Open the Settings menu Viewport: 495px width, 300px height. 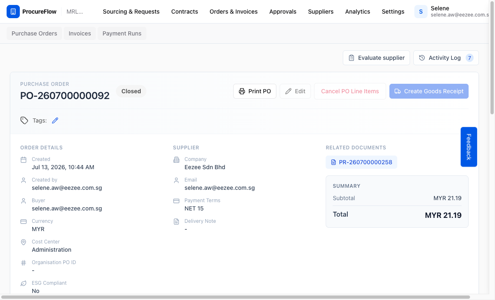click(x=393, y=12)
